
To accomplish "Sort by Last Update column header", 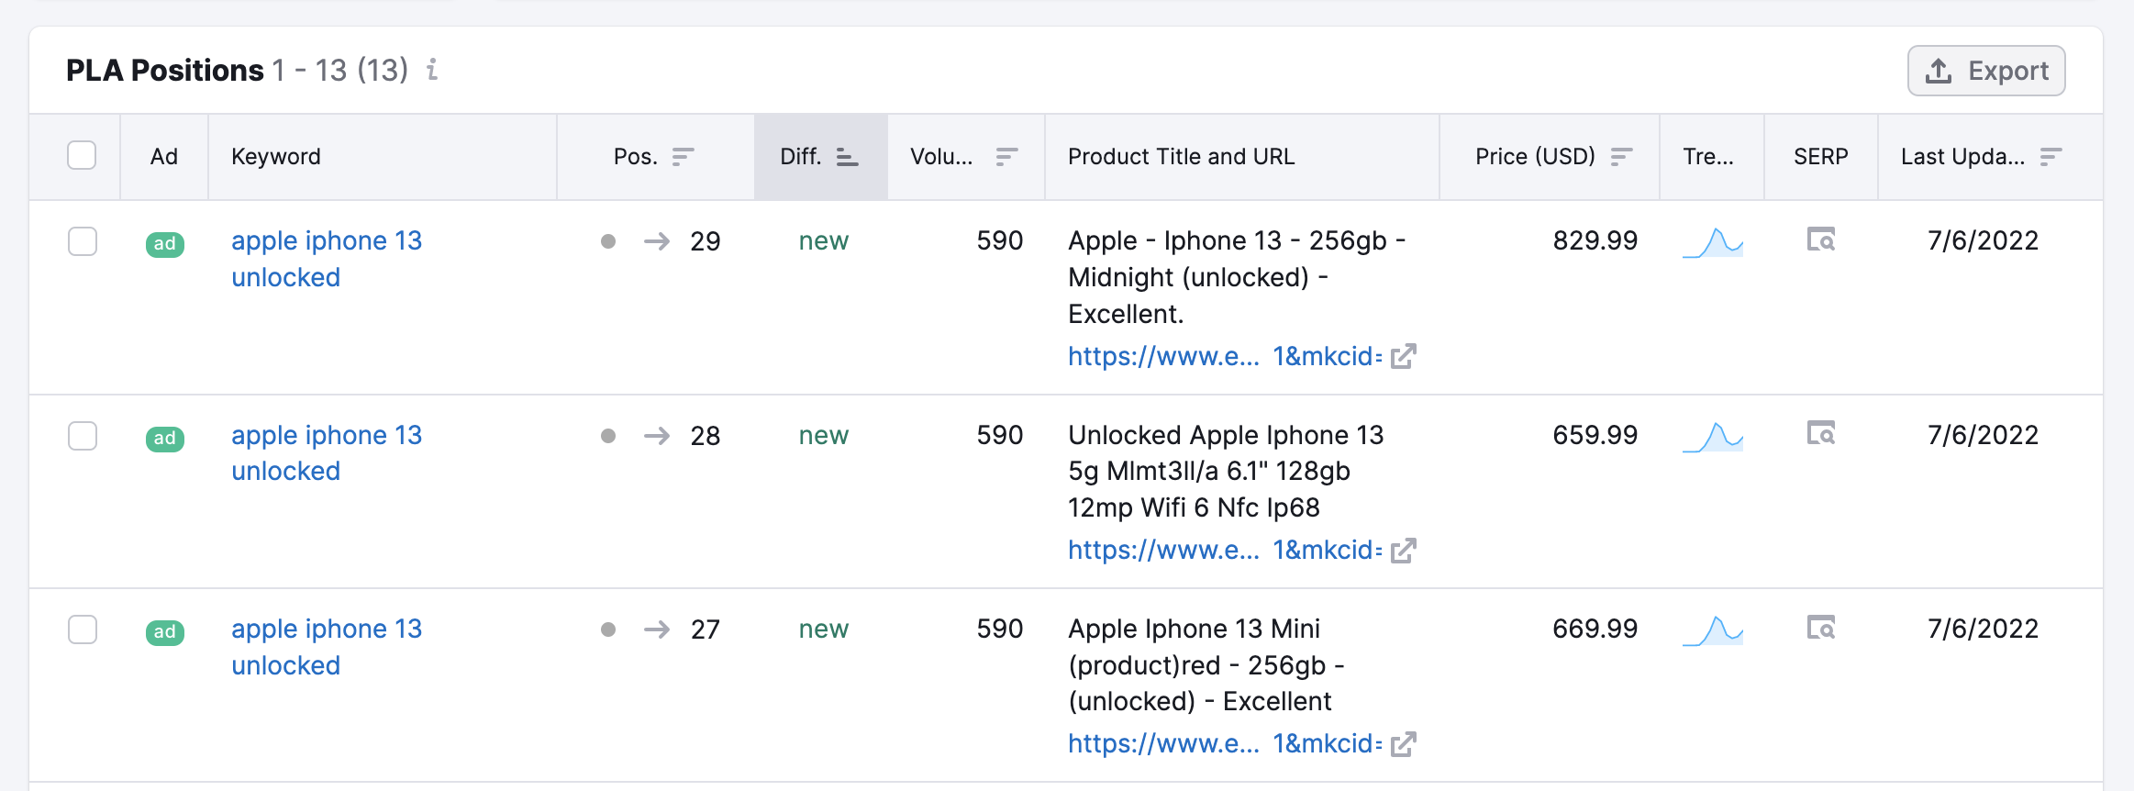I will point(2050,157).
